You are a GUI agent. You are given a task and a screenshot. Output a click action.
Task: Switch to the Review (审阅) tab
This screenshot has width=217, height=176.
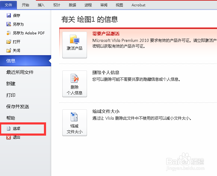tap(104, 5)
